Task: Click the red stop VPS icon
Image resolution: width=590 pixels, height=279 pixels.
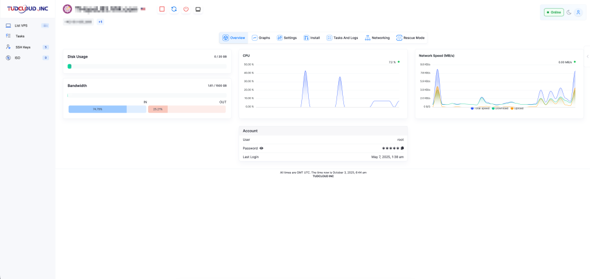Action: coord(162,9)
